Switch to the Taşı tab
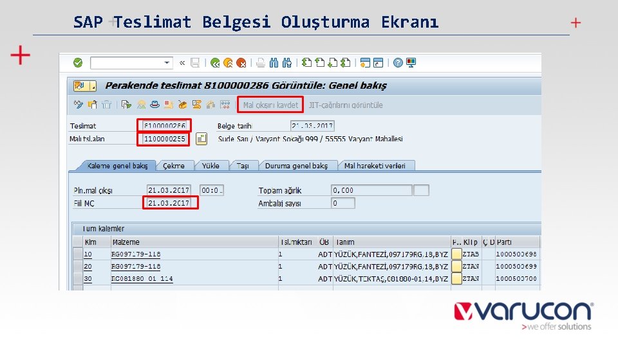The height and width of the screenshot is (347, 618). pyautogui.click(x=243, y=166)
